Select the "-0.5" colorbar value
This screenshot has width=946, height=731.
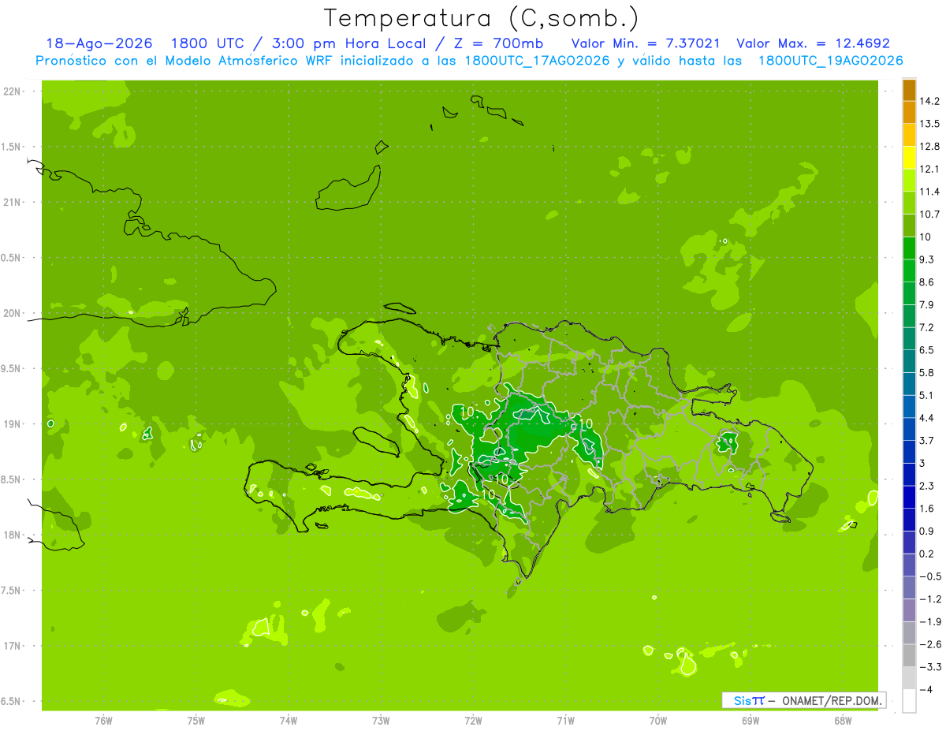click(x=930, y=576)
